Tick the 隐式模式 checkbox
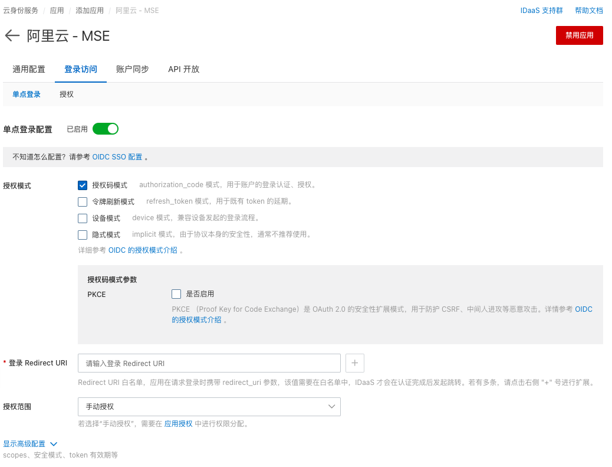Viewport: 612px width, 467px height. point(83,235)
